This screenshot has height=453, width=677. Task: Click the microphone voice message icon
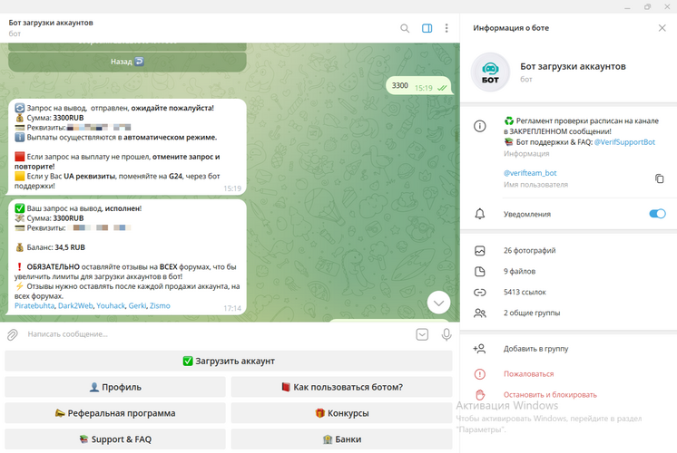446,334
